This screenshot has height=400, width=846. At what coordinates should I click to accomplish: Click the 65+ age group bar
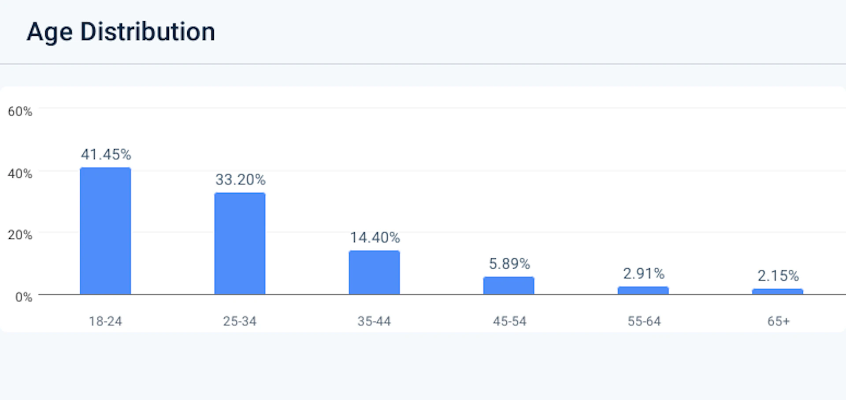pos(777,291)
